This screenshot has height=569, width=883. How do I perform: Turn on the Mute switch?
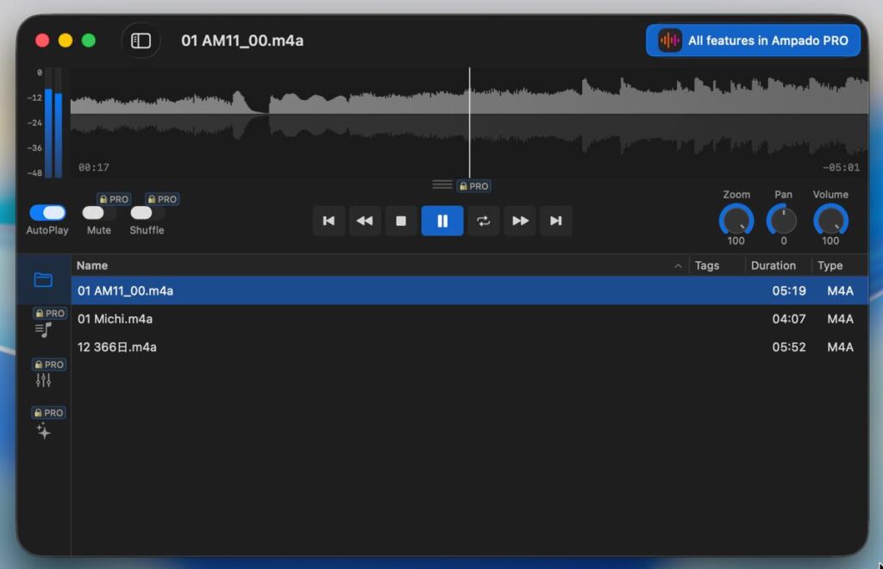pyautogui.click(x=98, y=213)
